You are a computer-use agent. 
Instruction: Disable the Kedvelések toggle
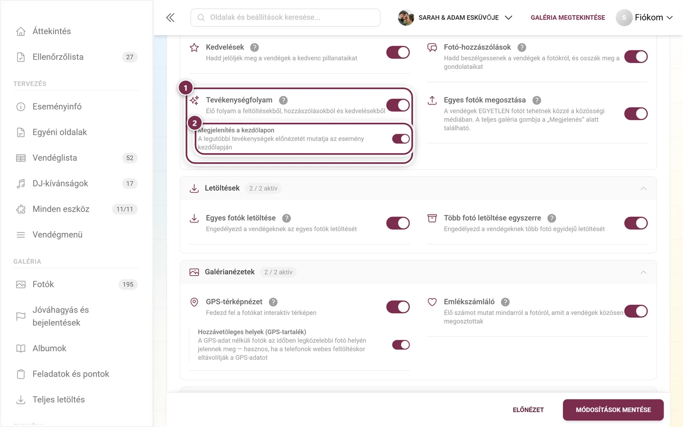[398, 52]
